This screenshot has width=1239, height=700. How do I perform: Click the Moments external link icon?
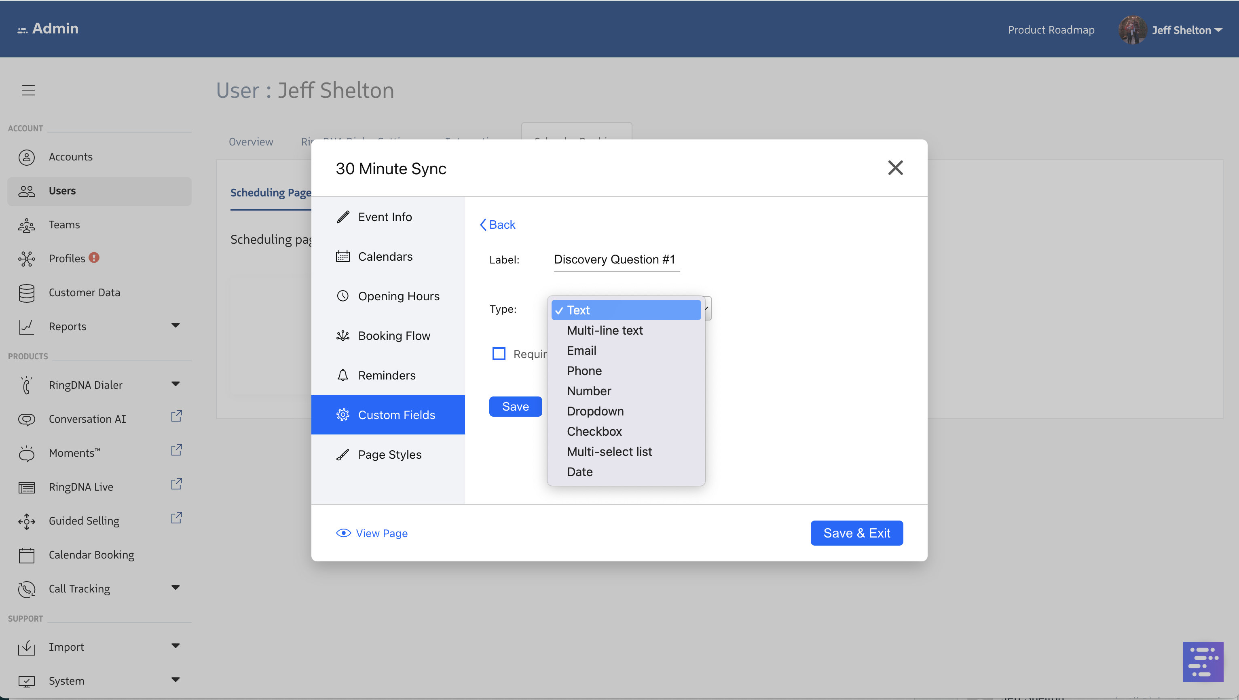177,451
